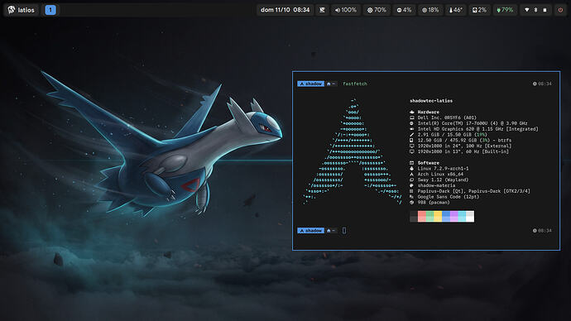Click the Sway 1.12 (Wayland) line
Viewport: 571px width, 321px height.
443,180
